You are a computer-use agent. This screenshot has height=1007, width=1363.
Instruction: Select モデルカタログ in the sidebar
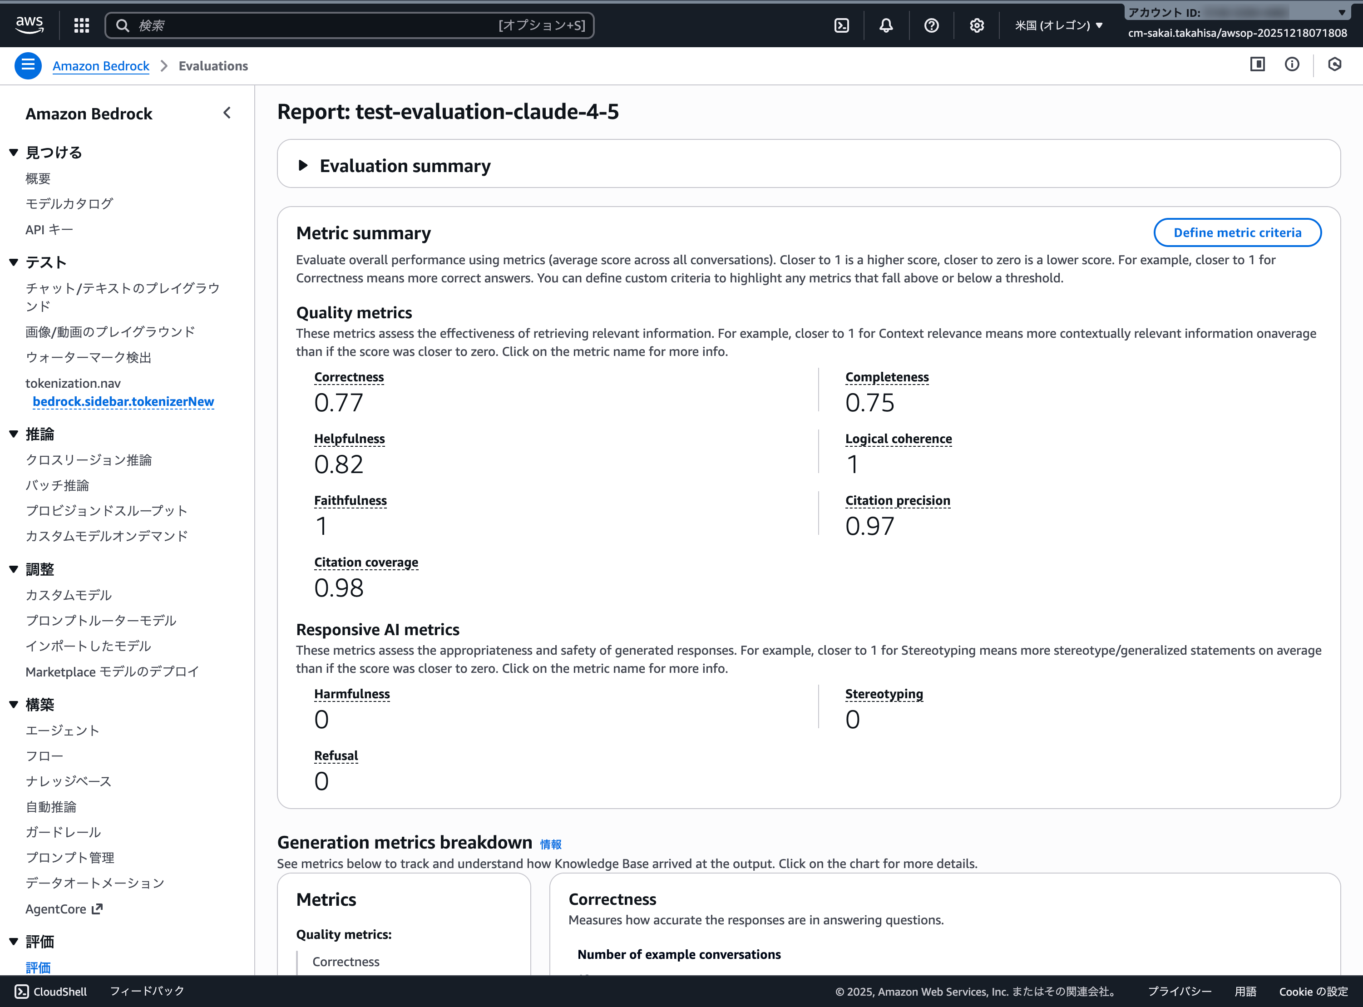pyautogui.click(x=69, y=203)
